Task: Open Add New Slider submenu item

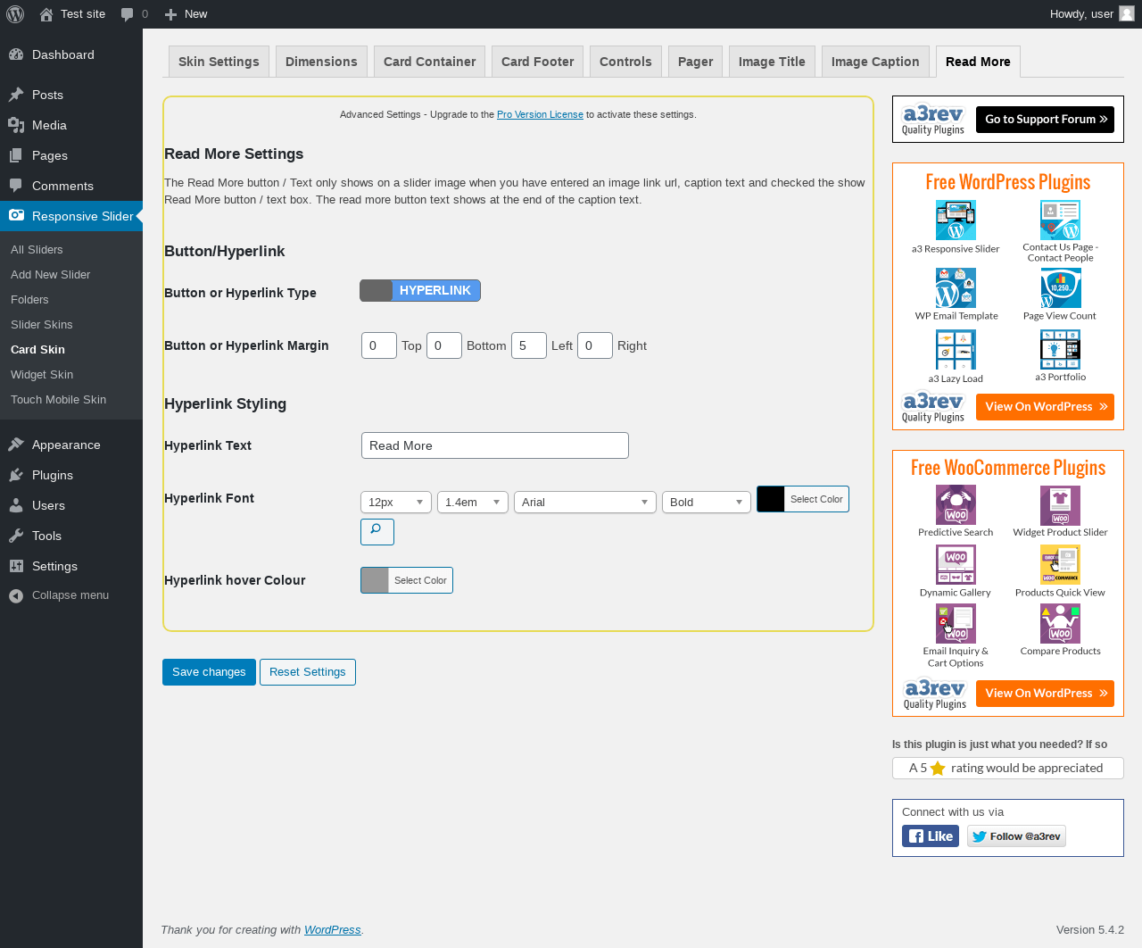Action: point(51,275)
